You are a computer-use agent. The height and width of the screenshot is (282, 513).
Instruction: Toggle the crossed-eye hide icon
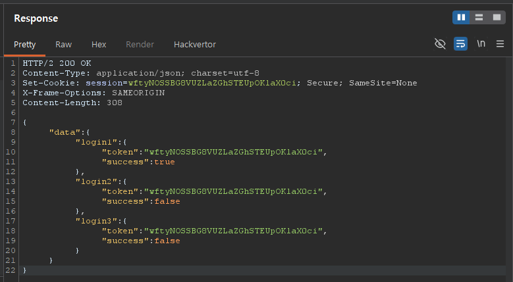click(440, 44)
